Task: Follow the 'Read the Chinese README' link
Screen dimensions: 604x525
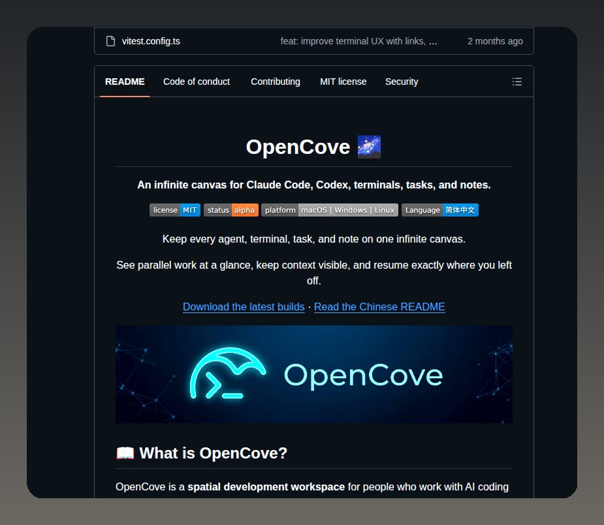Action: pyautogui.click(x=379, y=307)
